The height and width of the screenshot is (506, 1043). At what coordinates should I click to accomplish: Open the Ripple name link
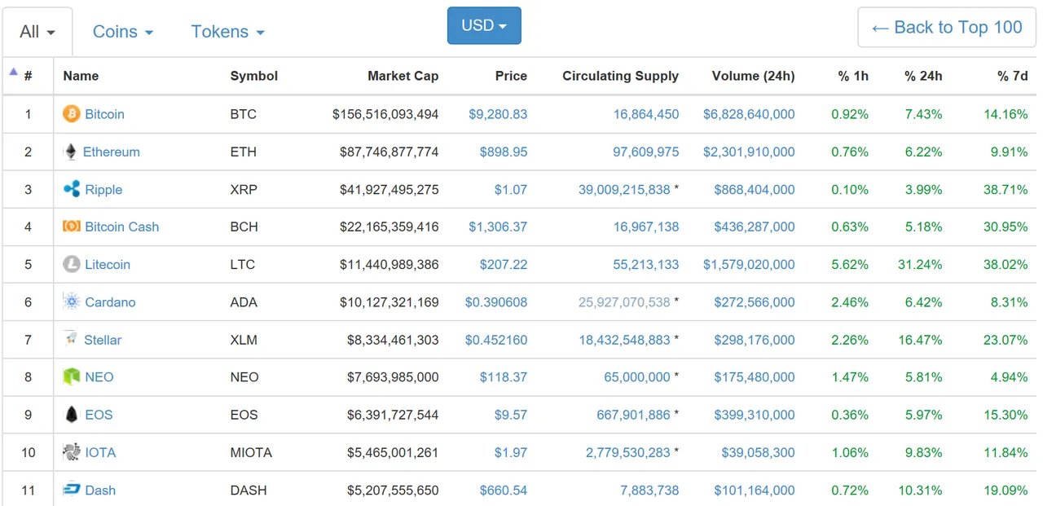point(103,190)
